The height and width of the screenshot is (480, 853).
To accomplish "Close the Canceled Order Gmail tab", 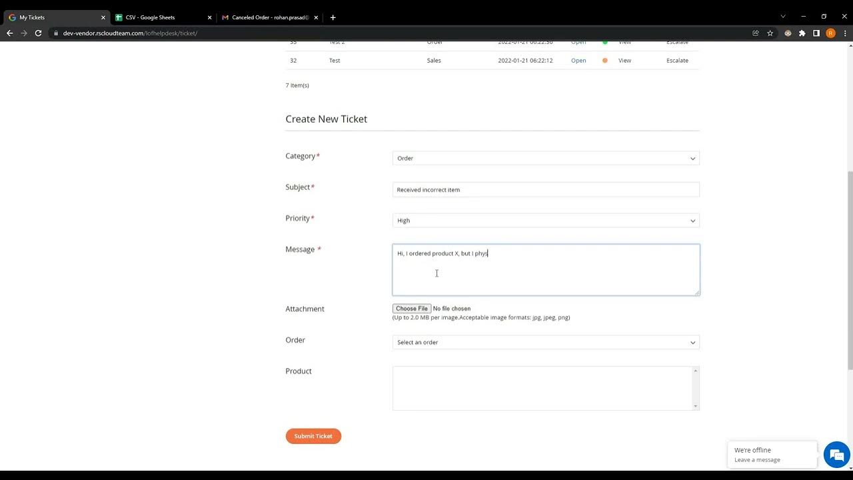I will tap(316, 17).
